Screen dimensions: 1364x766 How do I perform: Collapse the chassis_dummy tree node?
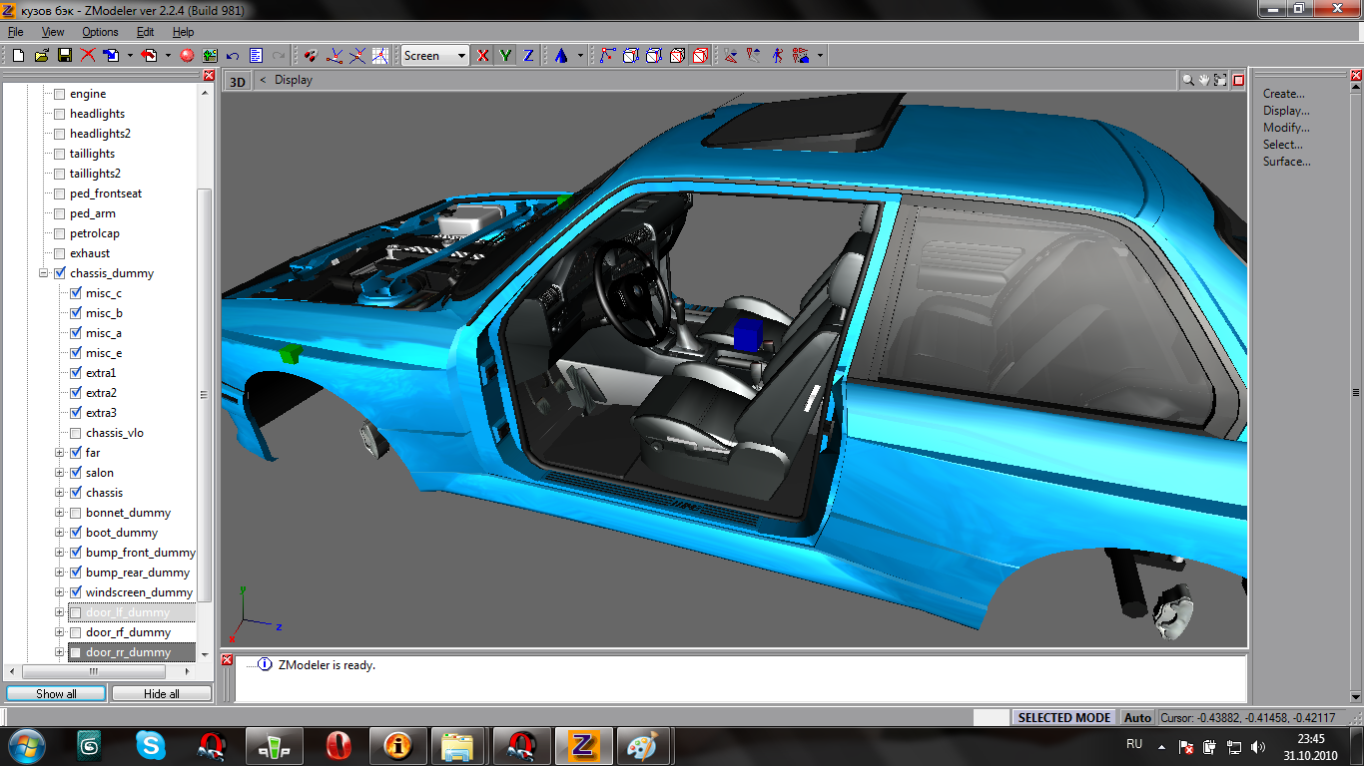pyautogui.click(x=44, y=273)
